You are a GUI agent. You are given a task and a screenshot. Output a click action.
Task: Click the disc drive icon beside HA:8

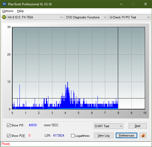pos(4,17)
